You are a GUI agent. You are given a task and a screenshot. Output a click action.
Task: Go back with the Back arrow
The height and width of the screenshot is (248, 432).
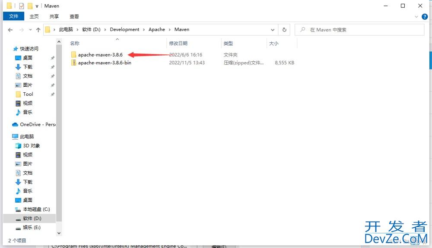pos(10,30)
